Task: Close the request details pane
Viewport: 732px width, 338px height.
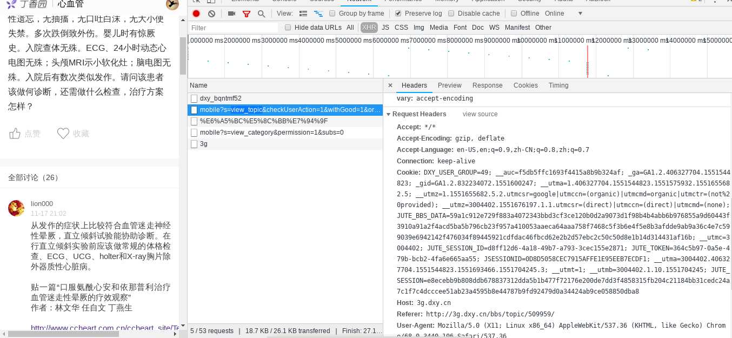Action: pos(390,85)
